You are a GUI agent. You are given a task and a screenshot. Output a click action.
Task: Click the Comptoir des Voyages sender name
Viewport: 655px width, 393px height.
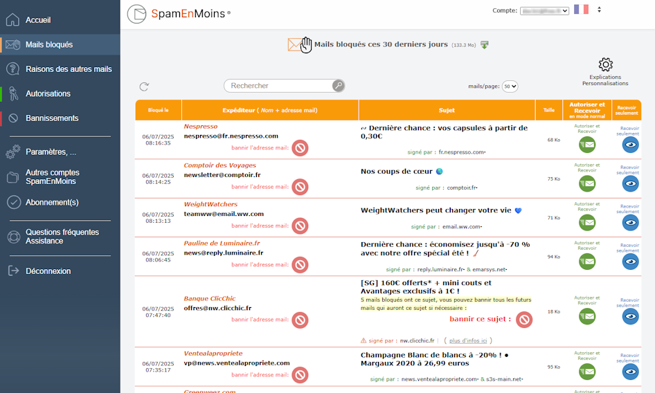pos(219,165)
